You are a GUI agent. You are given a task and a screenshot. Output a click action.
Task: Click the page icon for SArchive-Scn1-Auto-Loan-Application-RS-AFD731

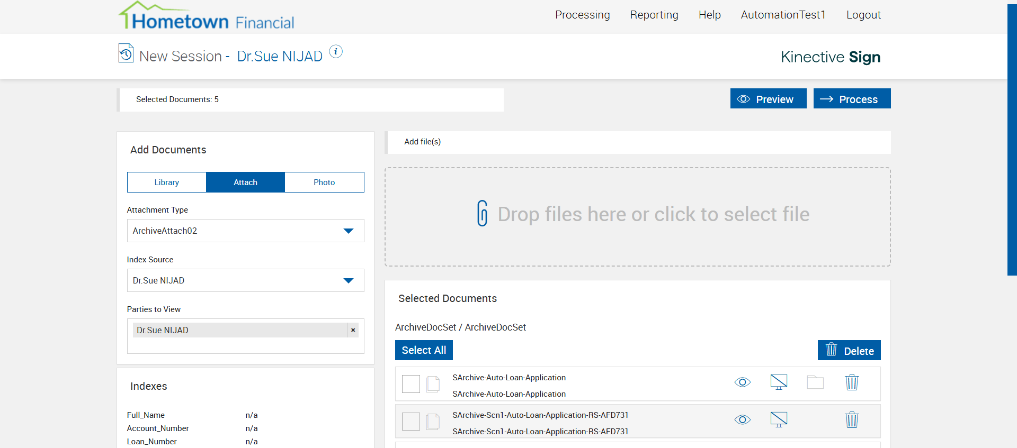coord(433,422)
